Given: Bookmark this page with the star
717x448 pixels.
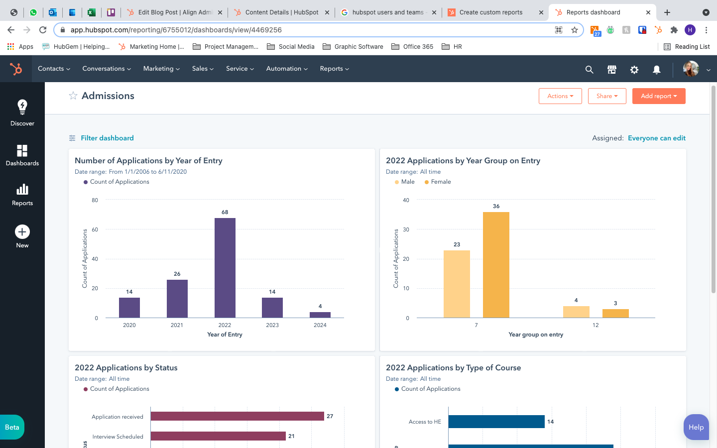Looking at the screenshot, I should 575,30.
